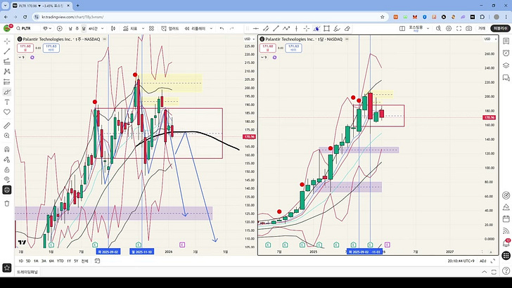This screenshot has width=512, height=288.
Task: Select the trend line drawing tool
Action: (7, 51)
